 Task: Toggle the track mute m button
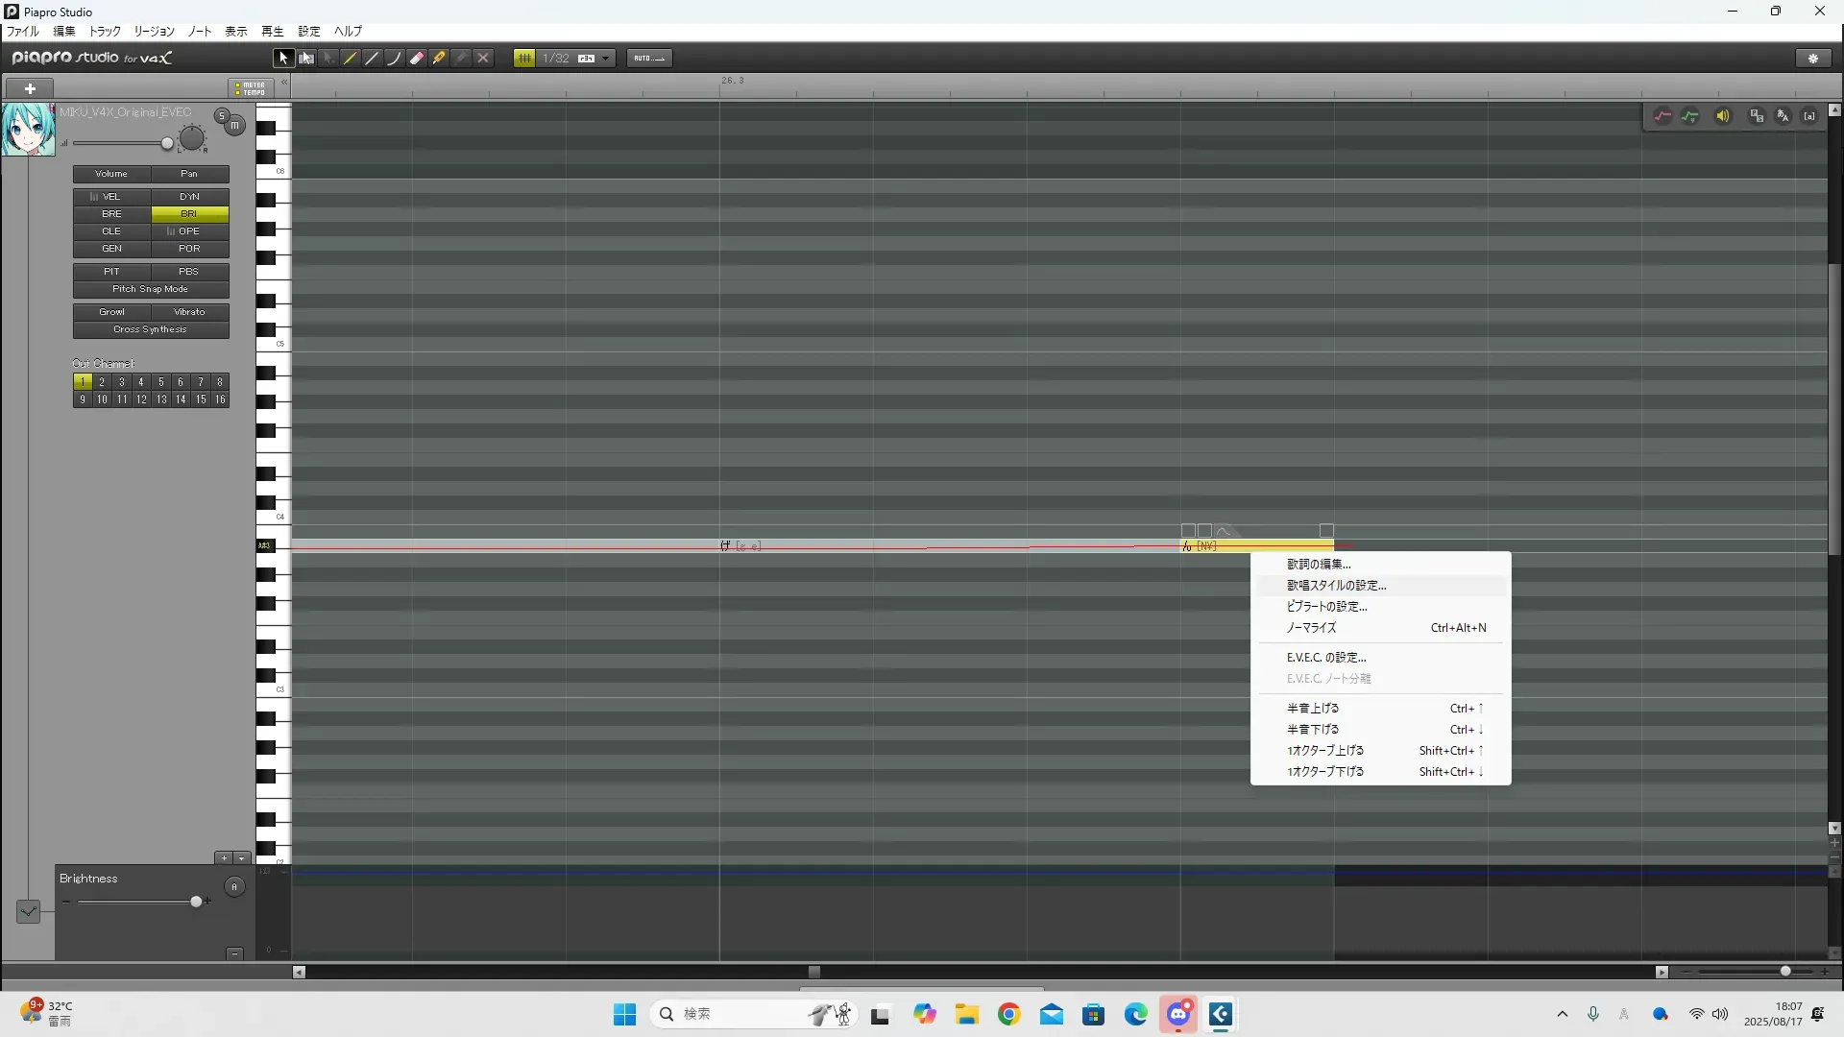coord(234,126)
